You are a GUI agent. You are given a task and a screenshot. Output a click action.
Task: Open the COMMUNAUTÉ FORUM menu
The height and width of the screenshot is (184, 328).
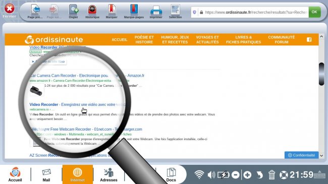(282, 39)
